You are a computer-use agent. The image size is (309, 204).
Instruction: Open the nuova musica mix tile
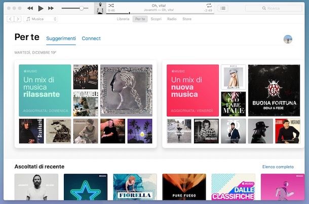(x=192, y=90)
